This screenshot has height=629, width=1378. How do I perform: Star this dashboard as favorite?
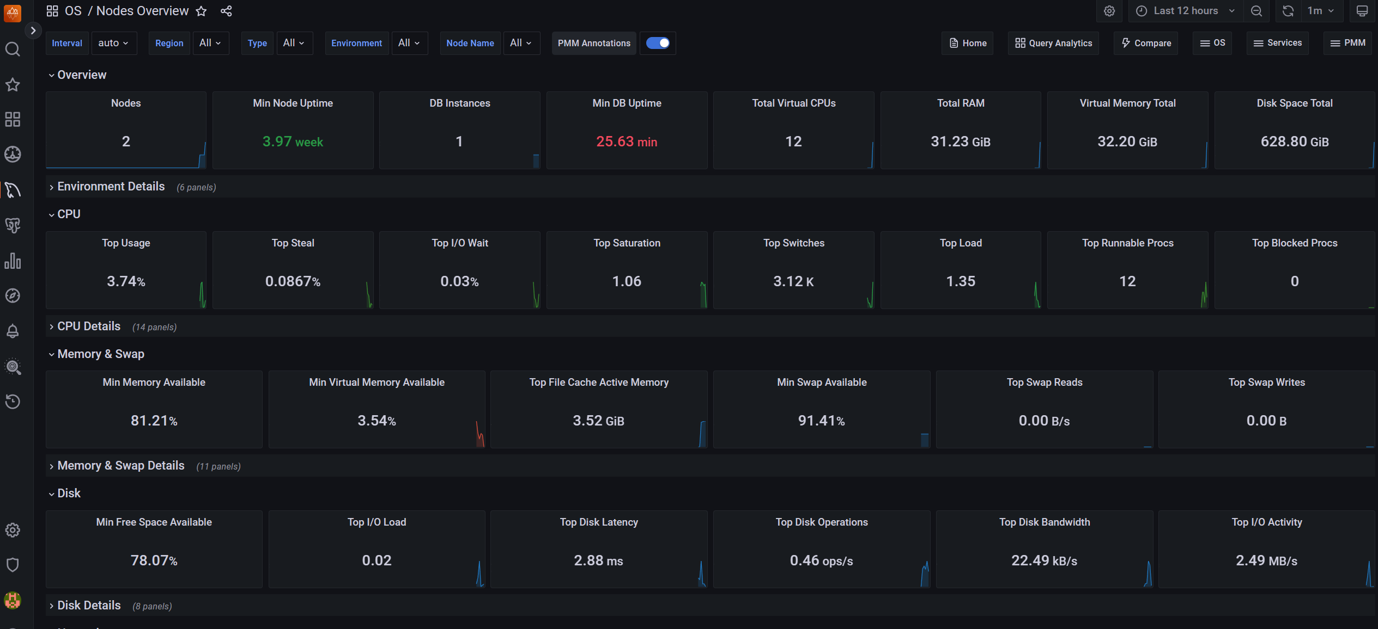tap(201, 11)
